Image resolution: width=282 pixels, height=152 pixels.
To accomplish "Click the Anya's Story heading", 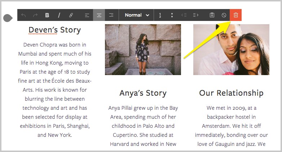I will pos(143,93).
